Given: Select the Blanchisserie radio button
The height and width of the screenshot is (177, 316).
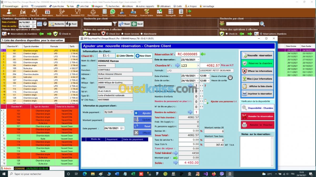Looking at the screenshot, I should [x=142, y=34].
